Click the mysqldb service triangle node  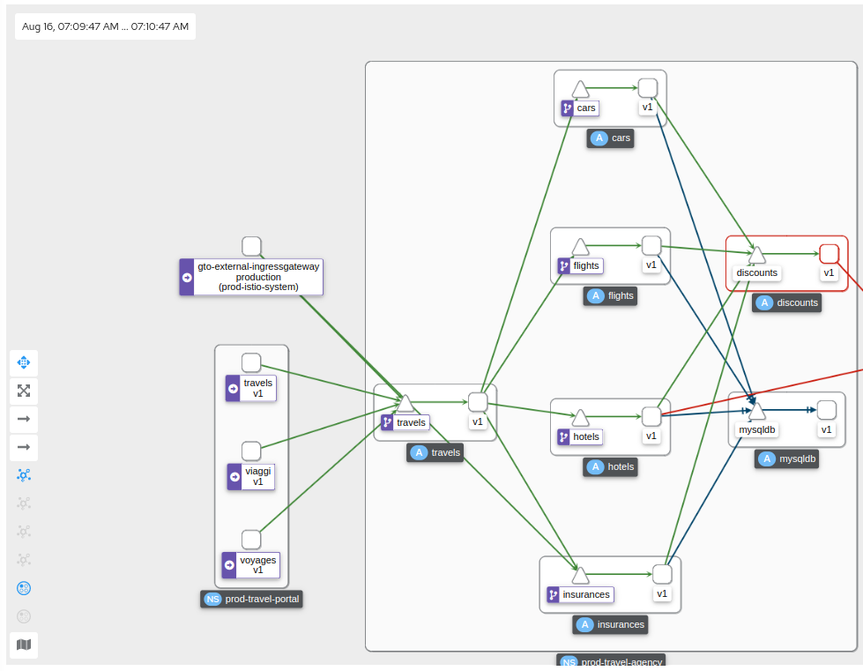coord(757,411)
